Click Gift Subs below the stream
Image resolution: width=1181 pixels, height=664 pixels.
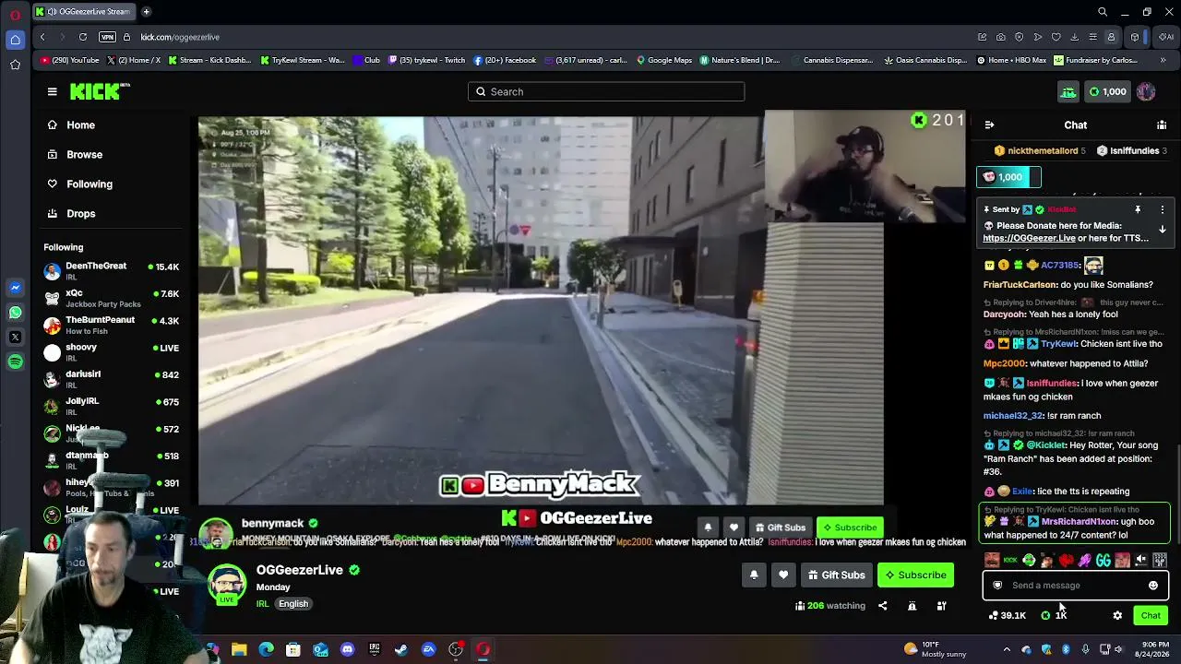coord(836,575)
